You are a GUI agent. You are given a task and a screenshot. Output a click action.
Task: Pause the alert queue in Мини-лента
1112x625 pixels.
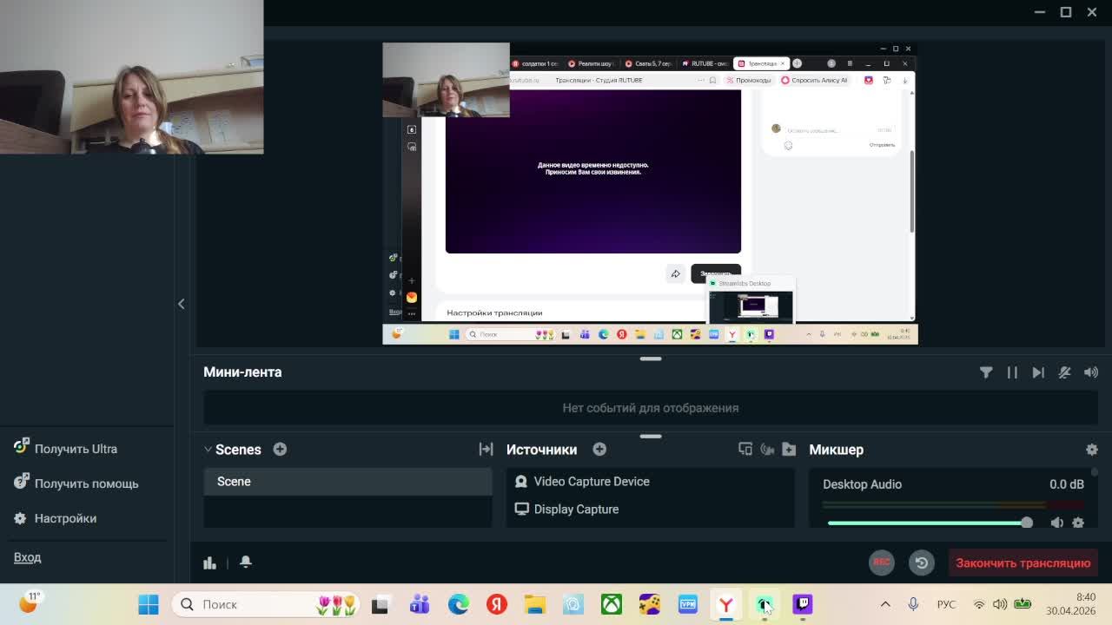[x=1012, y=372]
